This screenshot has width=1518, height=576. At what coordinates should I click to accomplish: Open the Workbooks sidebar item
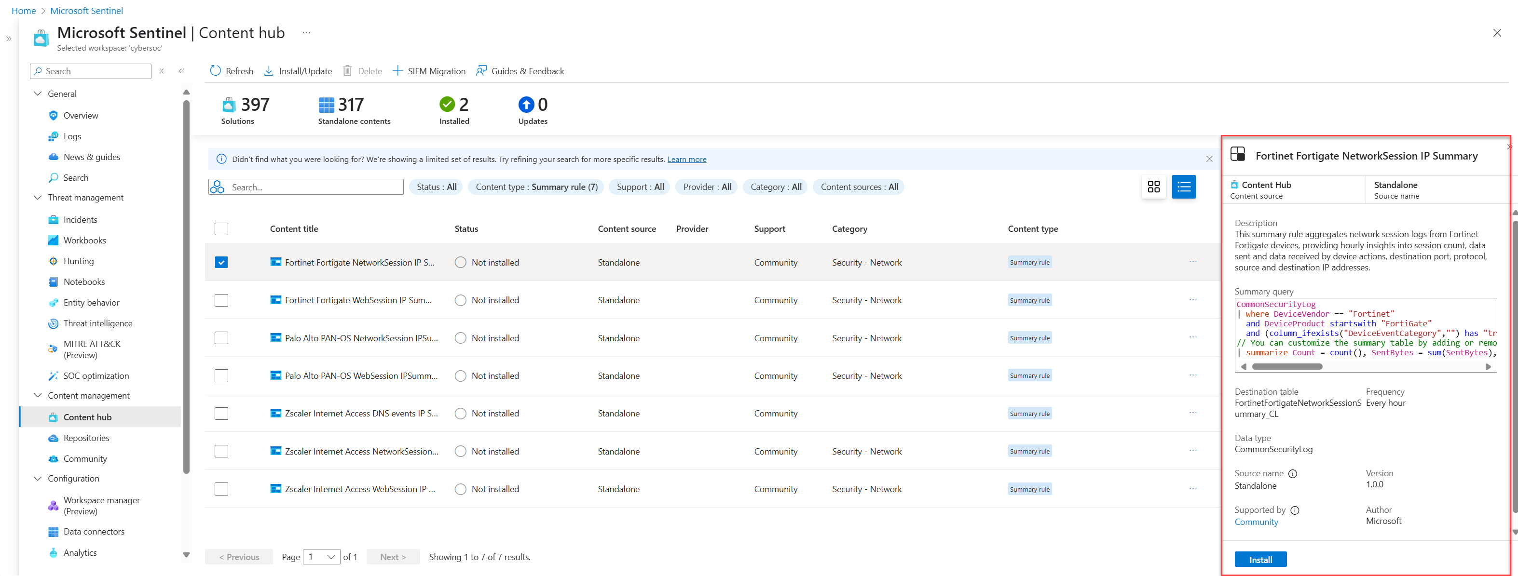coord(84,241)
